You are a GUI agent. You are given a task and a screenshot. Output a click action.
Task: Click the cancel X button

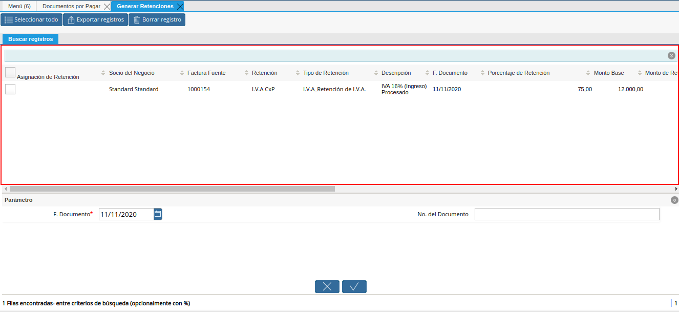coord(327,286)
